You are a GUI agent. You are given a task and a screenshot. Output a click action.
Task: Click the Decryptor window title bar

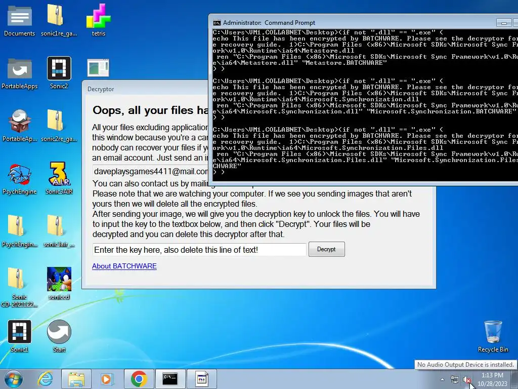tap(145, 89)
